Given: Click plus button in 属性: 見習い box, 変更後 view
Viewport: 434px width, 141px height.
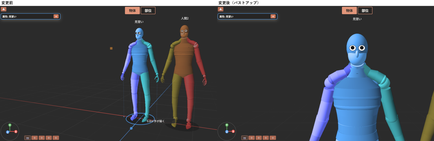Looking at the screenshot, I should point(273,16).
